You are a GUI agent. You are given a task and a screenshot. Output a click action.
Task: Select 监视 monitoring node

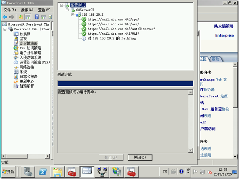pos(23,39)
